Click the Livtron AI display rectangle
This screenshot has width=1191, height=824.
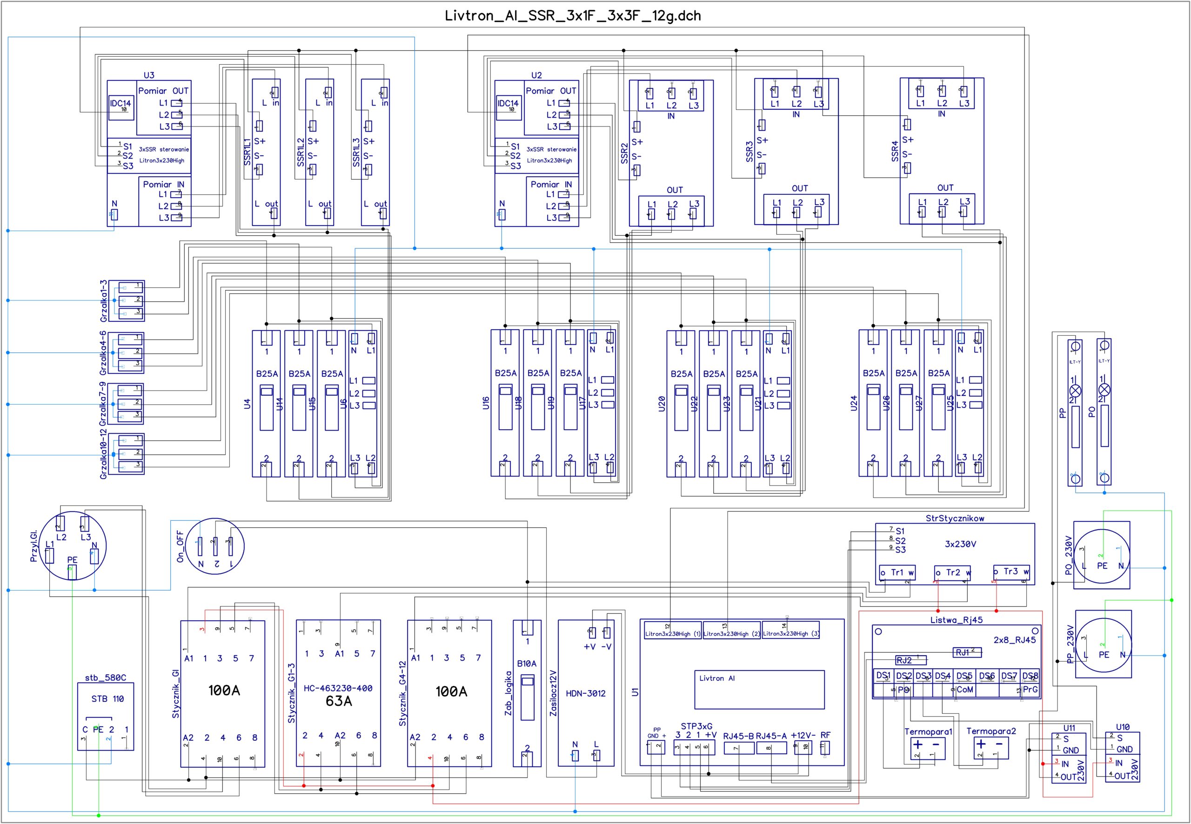pyautogui.click(x=759, y=689)
